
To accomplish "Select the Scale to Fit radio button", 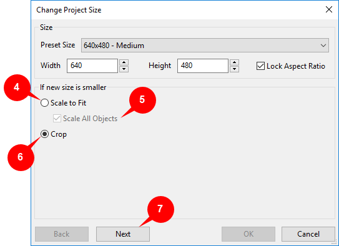I will 44,103.
